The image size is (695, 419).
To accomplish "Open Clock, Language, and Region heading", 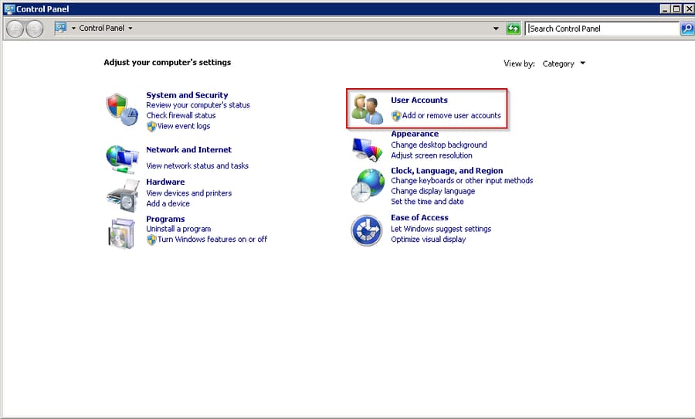I will click(447, 170).
